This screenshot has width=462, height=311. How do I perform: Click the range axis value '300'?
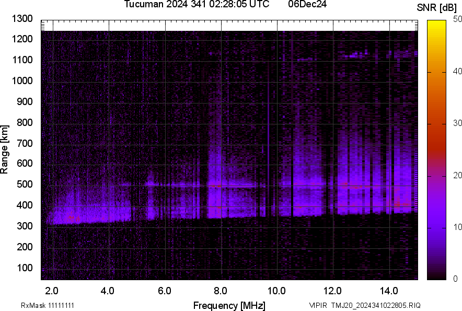(25, 226)
